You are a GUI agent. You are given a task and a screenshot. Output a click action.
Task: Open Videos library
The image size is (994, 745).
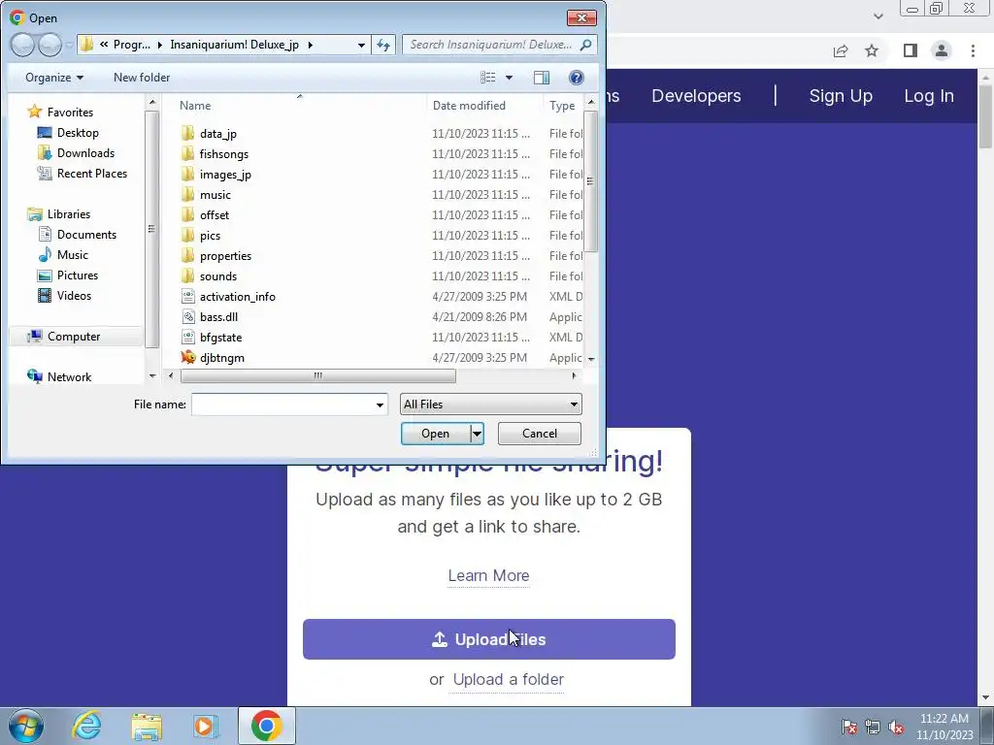[74, 295]
